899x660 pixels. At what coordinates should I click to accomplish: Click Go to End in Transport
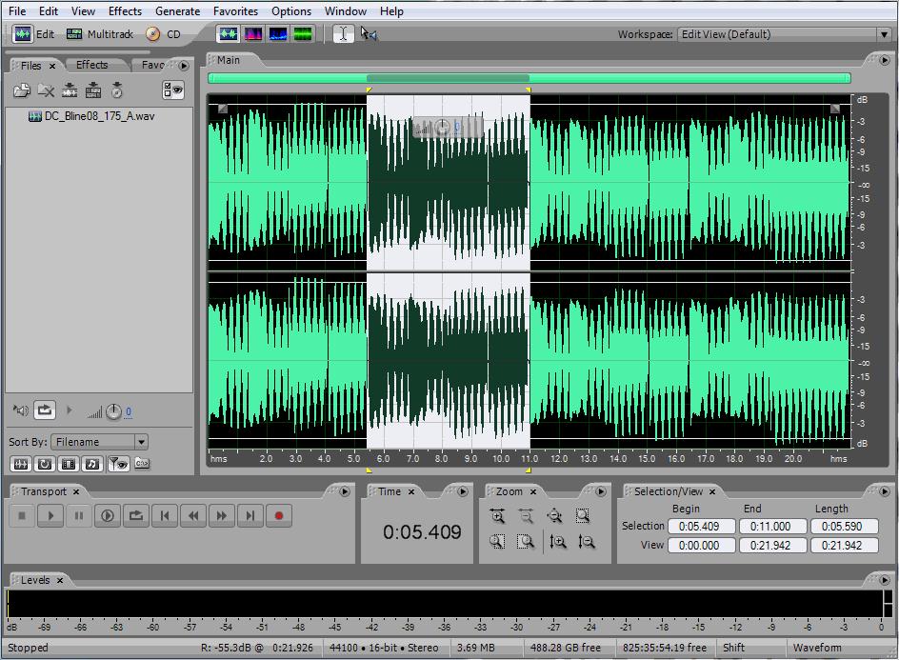point(250,516)
